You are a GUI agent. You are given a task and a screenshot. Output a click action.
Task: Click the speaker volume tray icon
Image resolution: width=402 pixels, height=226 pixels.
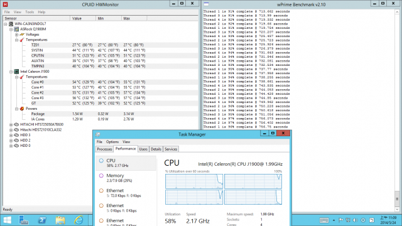click(356, 220)
